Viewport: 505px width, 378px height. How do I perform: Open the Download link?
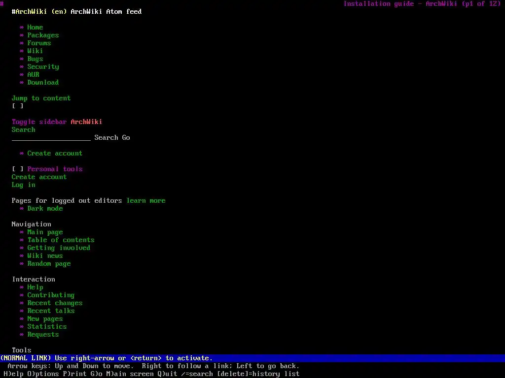click(43, 82)
